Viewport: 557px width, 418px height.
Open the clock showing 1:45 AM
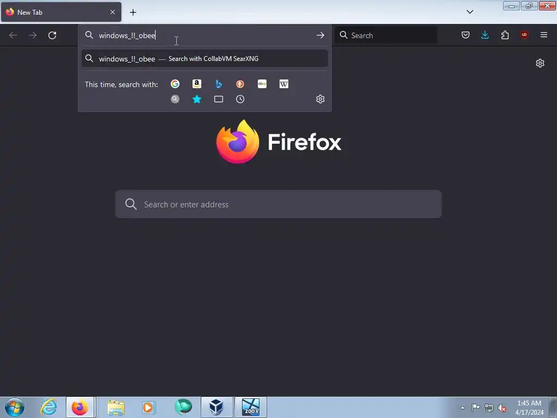point(529,408)
